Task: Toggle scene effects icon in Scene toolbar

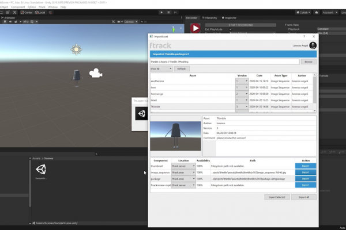Action: [16, 22]
